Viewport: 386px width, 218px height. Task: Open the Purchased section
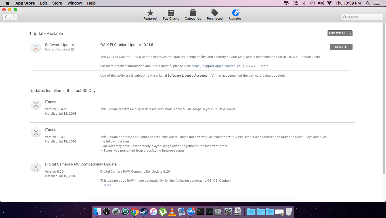coord(215,15)
